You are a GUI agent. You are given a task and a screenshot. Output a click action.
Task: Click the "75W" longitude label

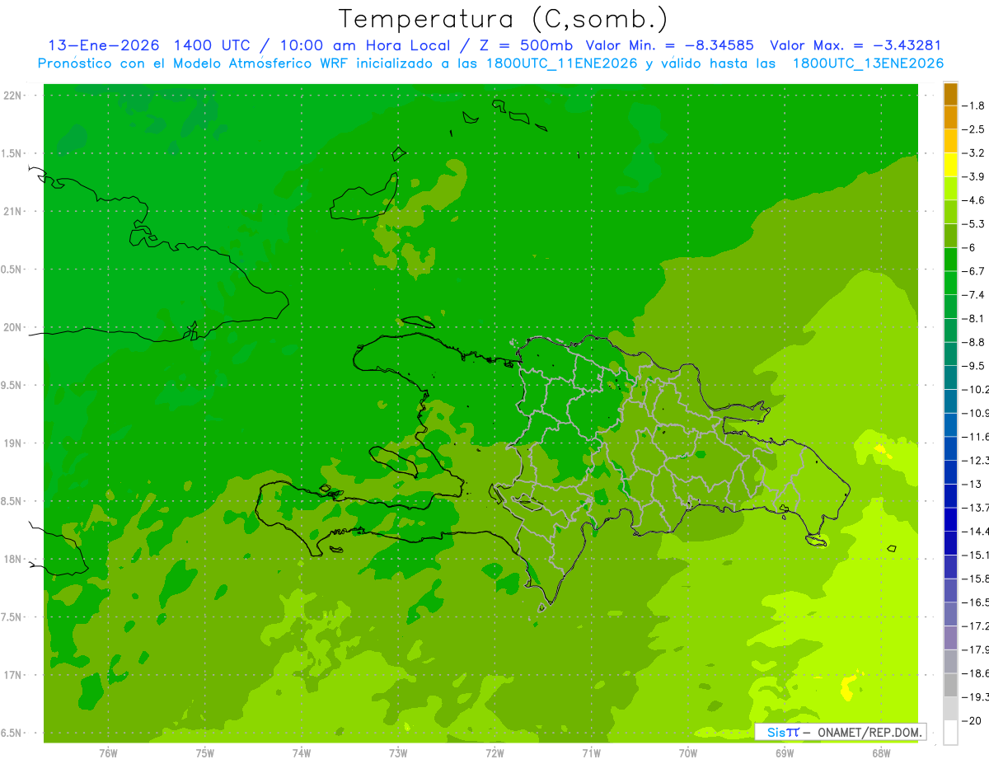click(205, 753)
